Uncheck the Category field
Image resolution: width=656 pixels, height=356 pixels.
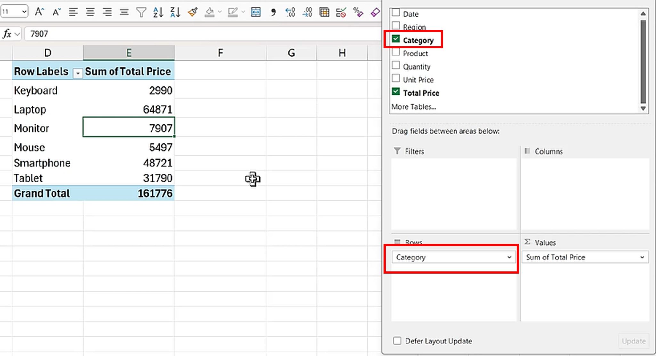(396, 38)
